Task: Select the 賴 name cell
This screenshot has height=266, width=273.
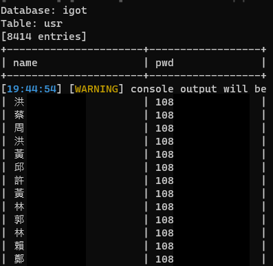Action: point(19,246)
